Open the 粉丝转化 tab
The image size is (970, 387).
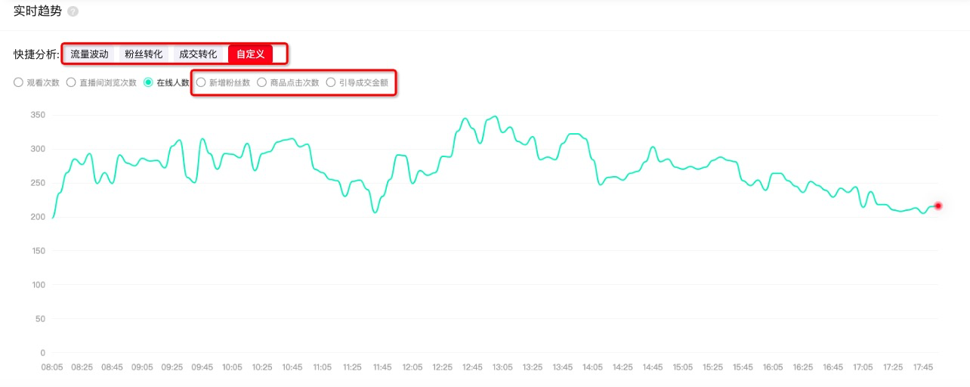pos(144,54)
